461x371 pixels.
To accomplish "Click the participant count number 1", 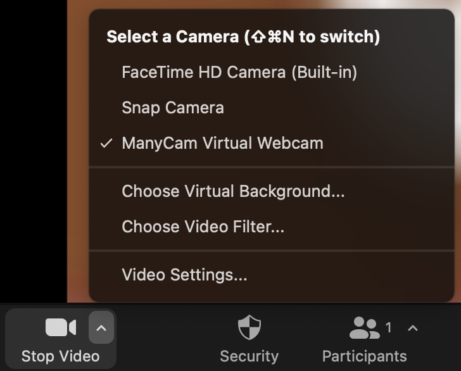I will pyautogui.click(x=389, y=327).
